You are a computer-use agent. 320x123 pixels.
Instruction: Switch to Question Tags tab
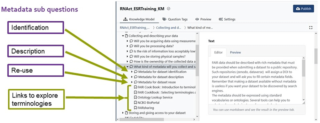175,19
